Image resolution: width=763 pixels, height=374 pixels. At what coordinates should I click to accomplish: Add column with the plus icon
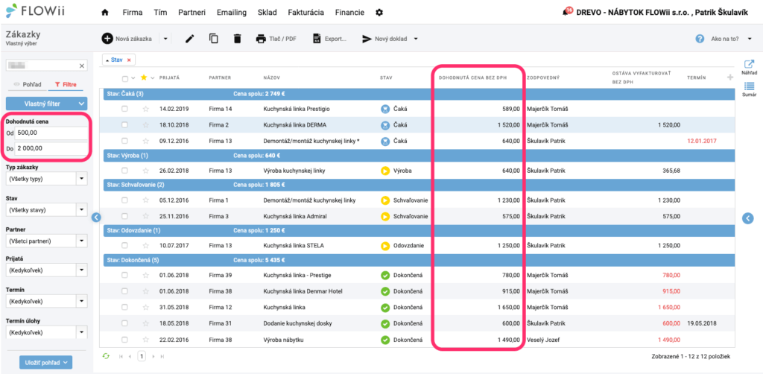point(729,77)
